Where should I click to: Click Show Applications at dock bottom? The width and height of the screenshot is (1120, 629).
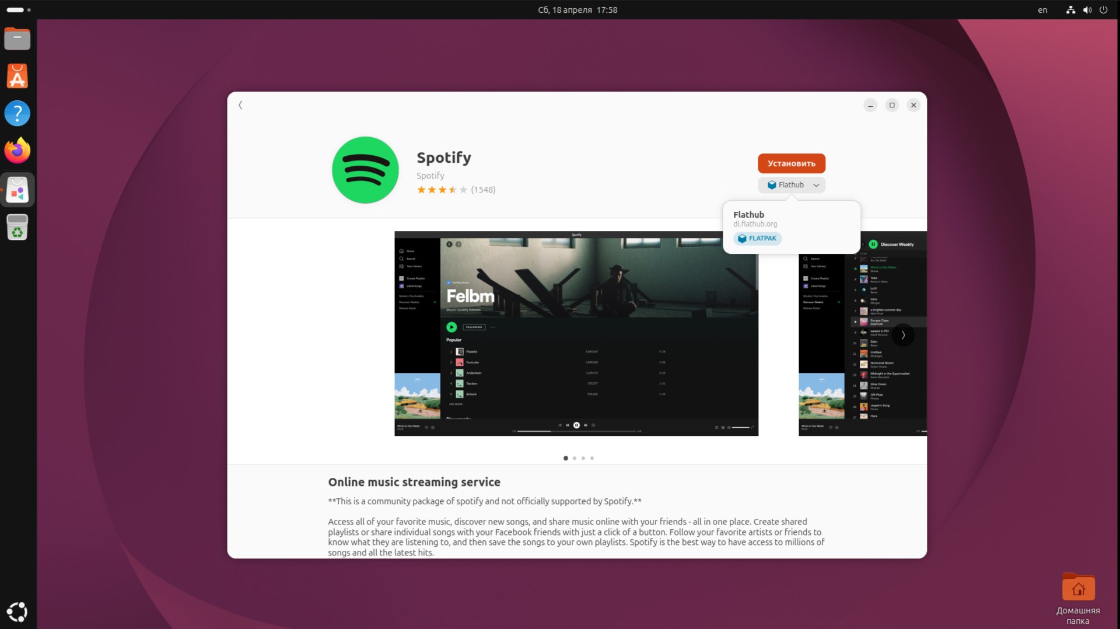click(17, 611)
